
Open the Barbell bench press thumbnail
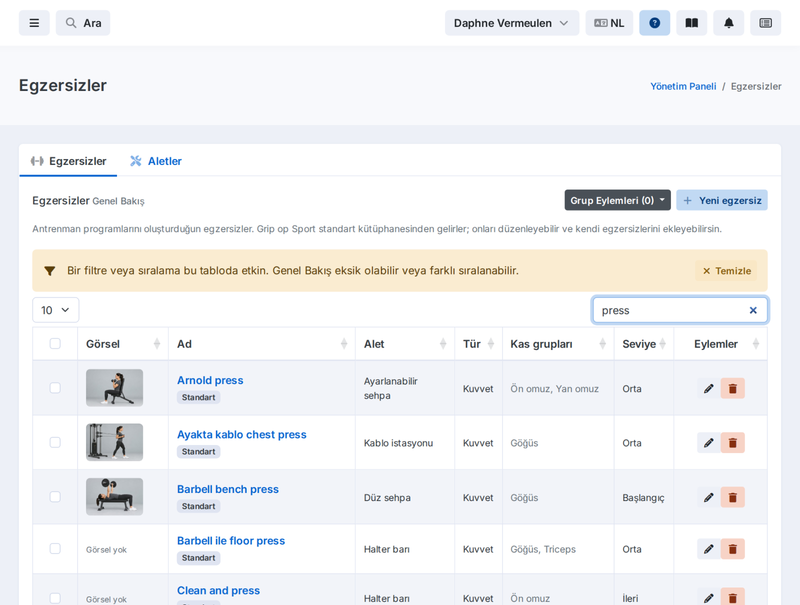[114, 496]
